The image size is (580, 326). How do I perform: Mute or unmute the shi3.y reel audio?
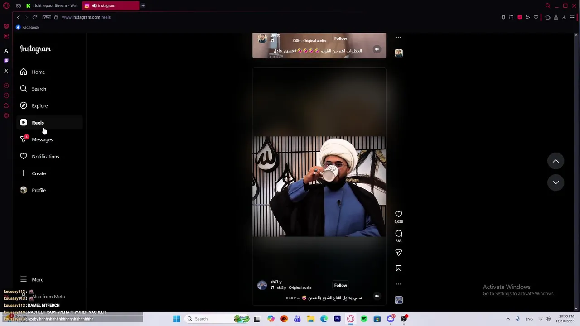click(x=377, y=296)
